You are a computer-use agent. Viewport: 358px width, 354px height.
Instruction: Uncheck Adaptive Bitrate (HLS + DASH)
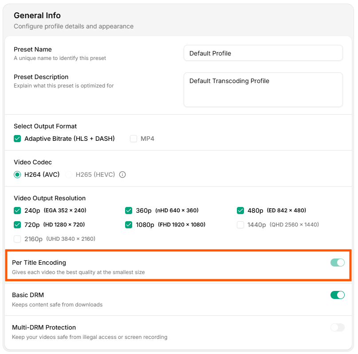[x=18, y=139]
